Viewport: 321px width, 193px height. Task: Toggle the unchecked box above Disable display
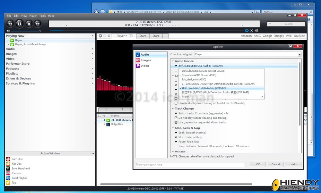[x=176, y=99]
